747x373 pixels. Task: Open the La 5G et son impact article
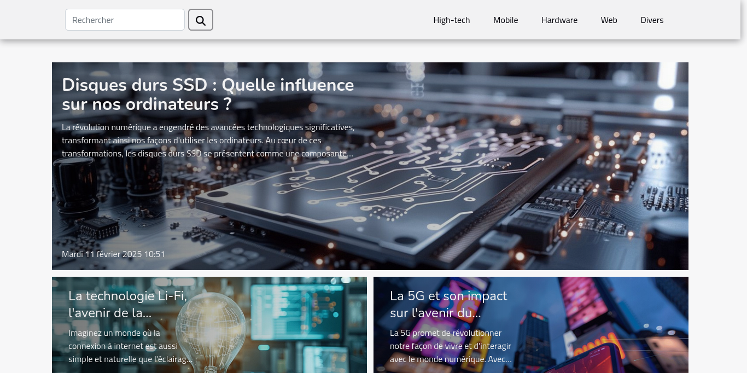[448, 304]
